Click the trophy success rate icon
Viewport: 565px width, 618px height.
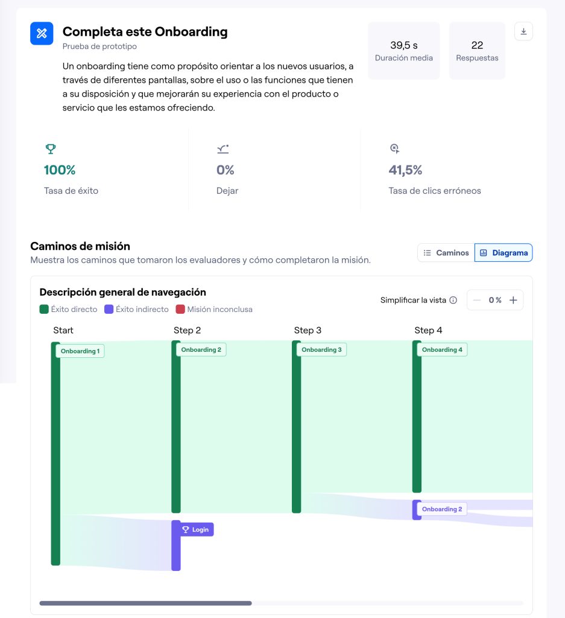(x=51, y=148)
